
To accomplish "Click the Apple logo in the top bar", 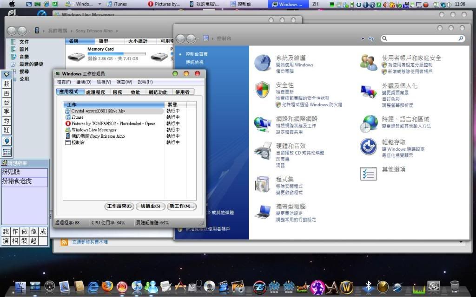I will pos(12,4).
